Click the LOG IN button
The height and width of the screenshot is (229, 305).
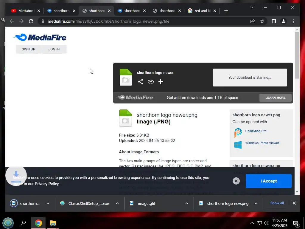pos(54,49)
